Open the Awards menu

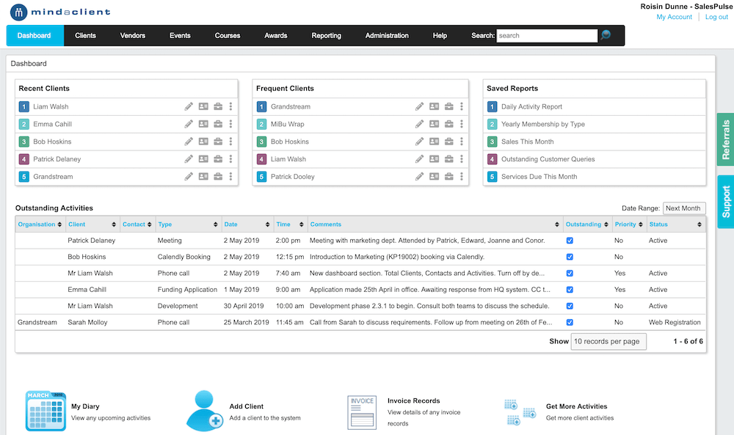click(x=276, y=35)
